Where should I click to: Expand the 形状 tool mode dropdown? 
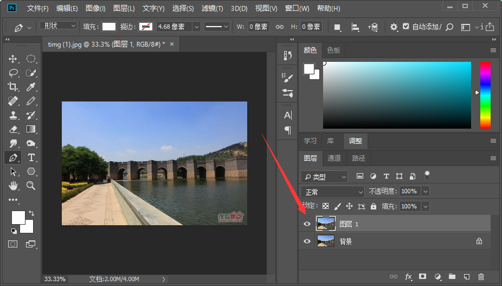59,26
